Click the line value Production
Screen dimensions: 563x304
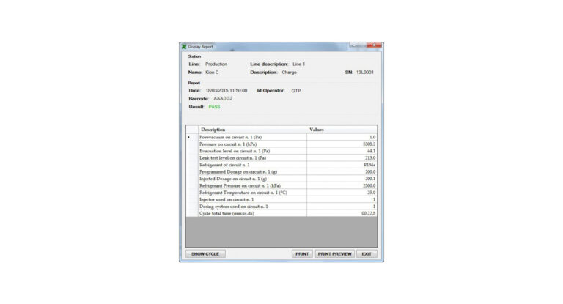click(x=216, y=64)
